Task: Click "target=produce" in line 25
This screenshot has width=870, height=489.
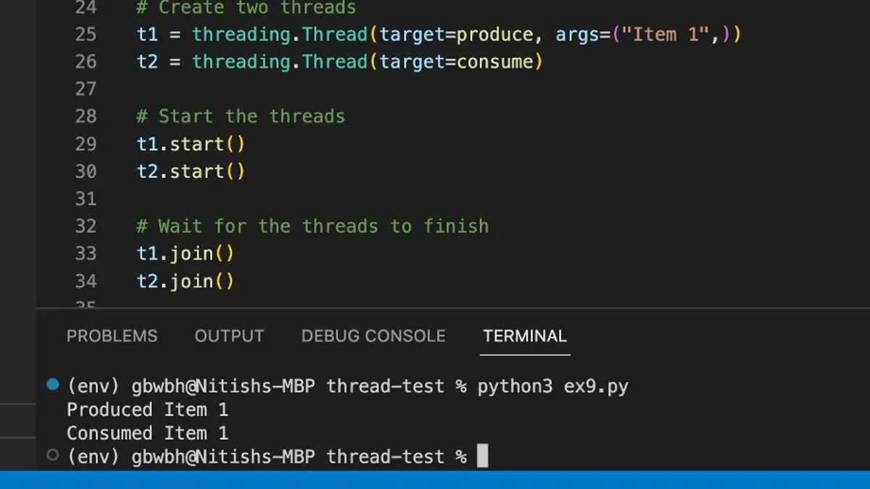Action: [x=457, y=34]
